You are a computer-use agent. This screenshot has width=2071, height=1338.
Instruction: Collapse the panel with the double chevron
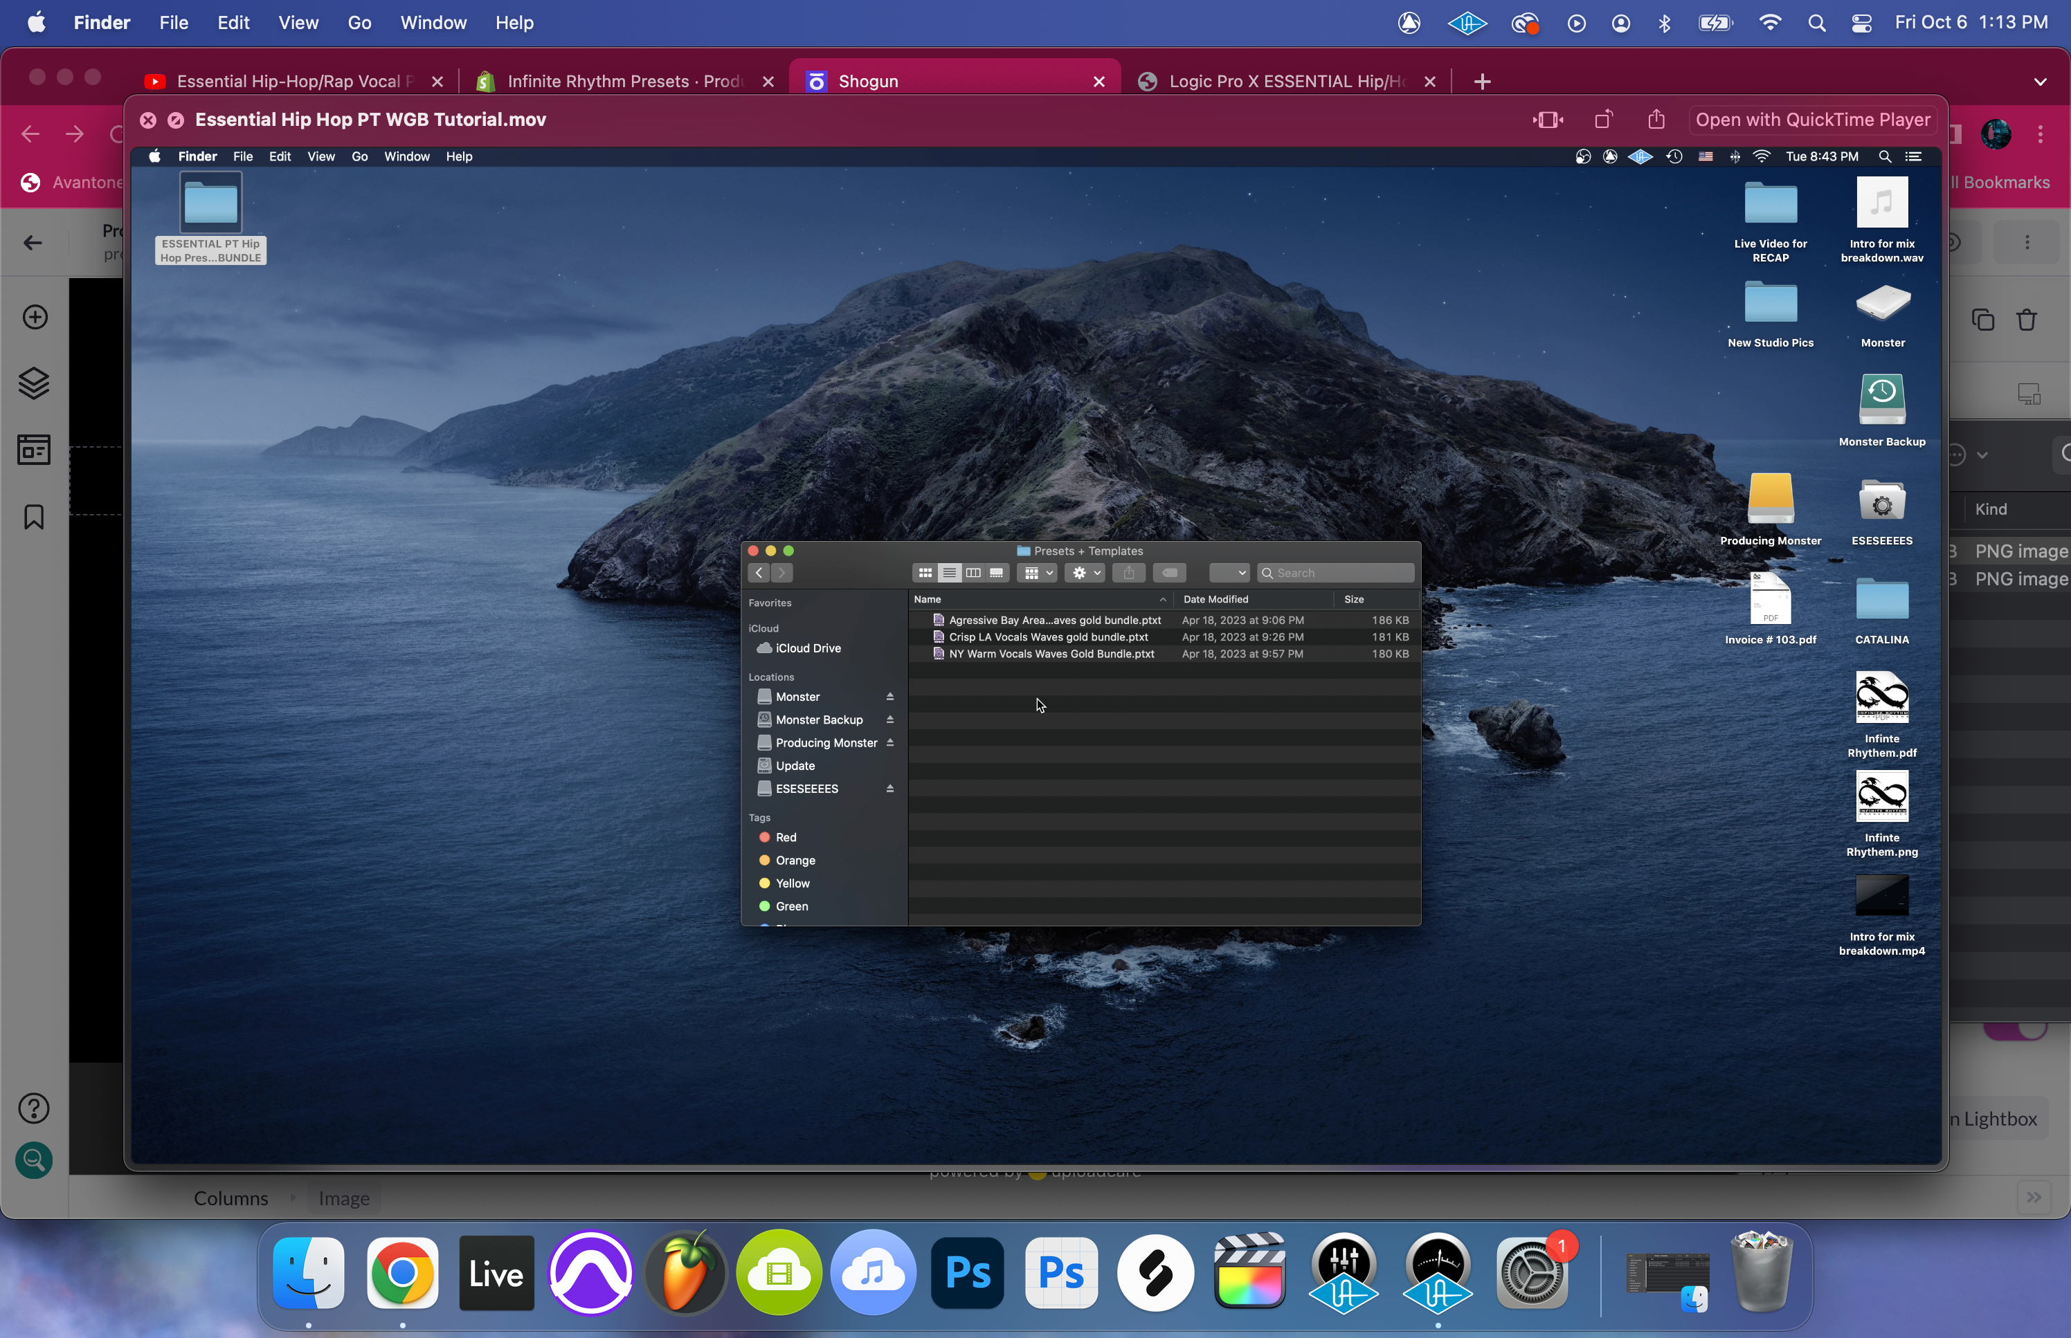[2034, 1198]
